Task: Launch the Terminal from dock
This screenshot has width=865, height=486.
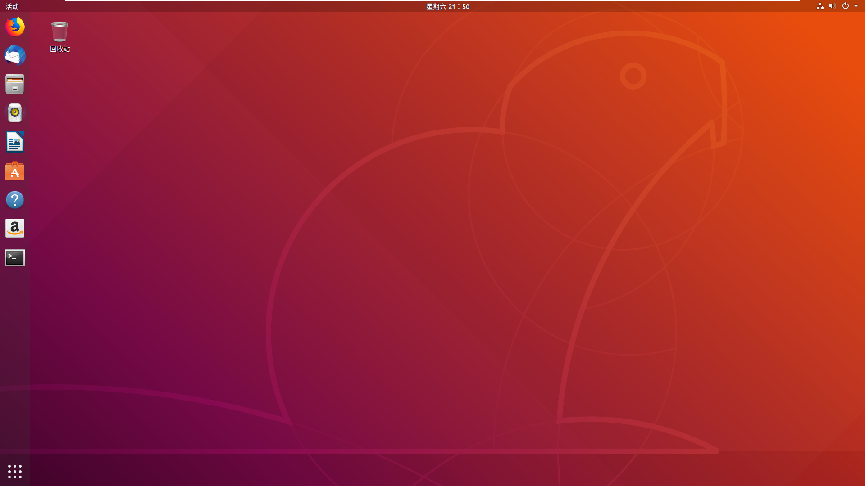Action: pos(15,258)
